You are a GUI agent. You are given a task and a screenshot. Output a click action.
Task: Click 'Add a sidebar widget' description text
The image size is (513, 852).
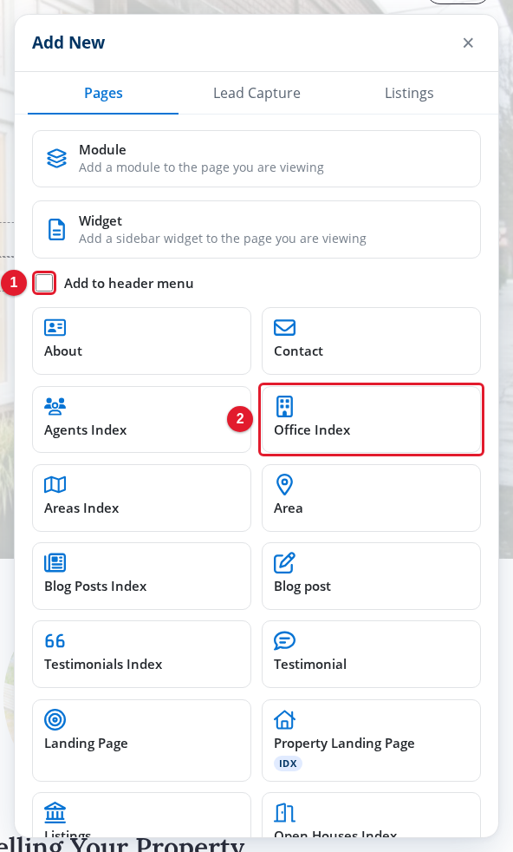(222, 239)
